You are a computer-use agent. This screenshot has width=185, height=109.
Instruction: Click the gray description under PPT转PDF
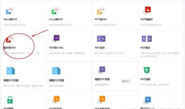pos(105,25)
